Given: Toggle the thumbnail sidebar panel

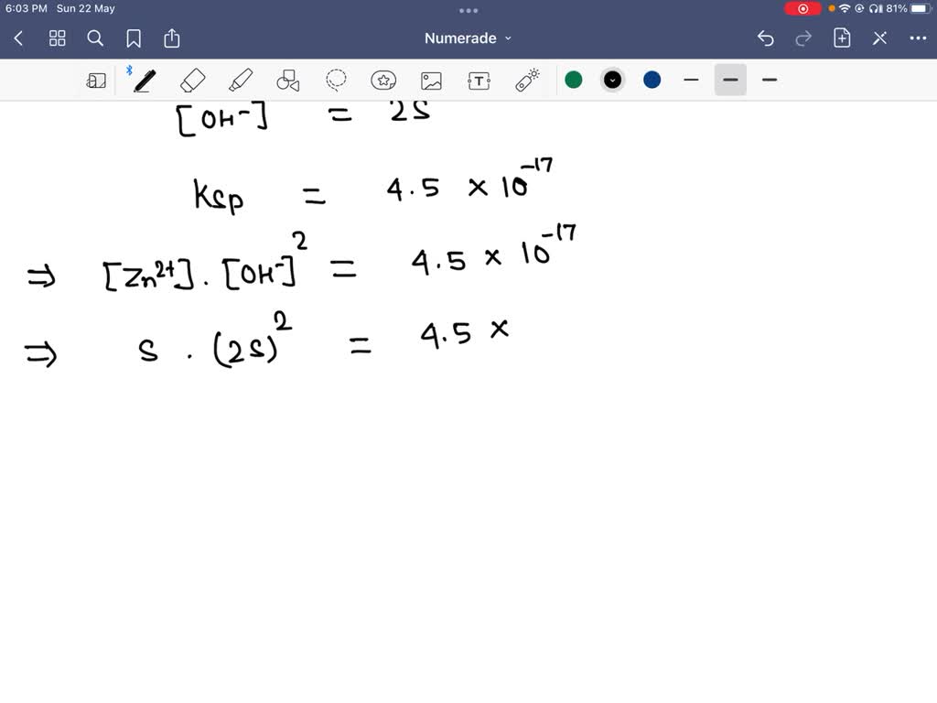Looking at the screenshot, I should pyautogui.click(x=96, y=80).
